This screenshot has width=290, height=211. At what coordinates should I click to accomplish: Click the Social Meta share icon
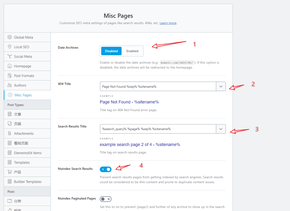click(10, 56)
